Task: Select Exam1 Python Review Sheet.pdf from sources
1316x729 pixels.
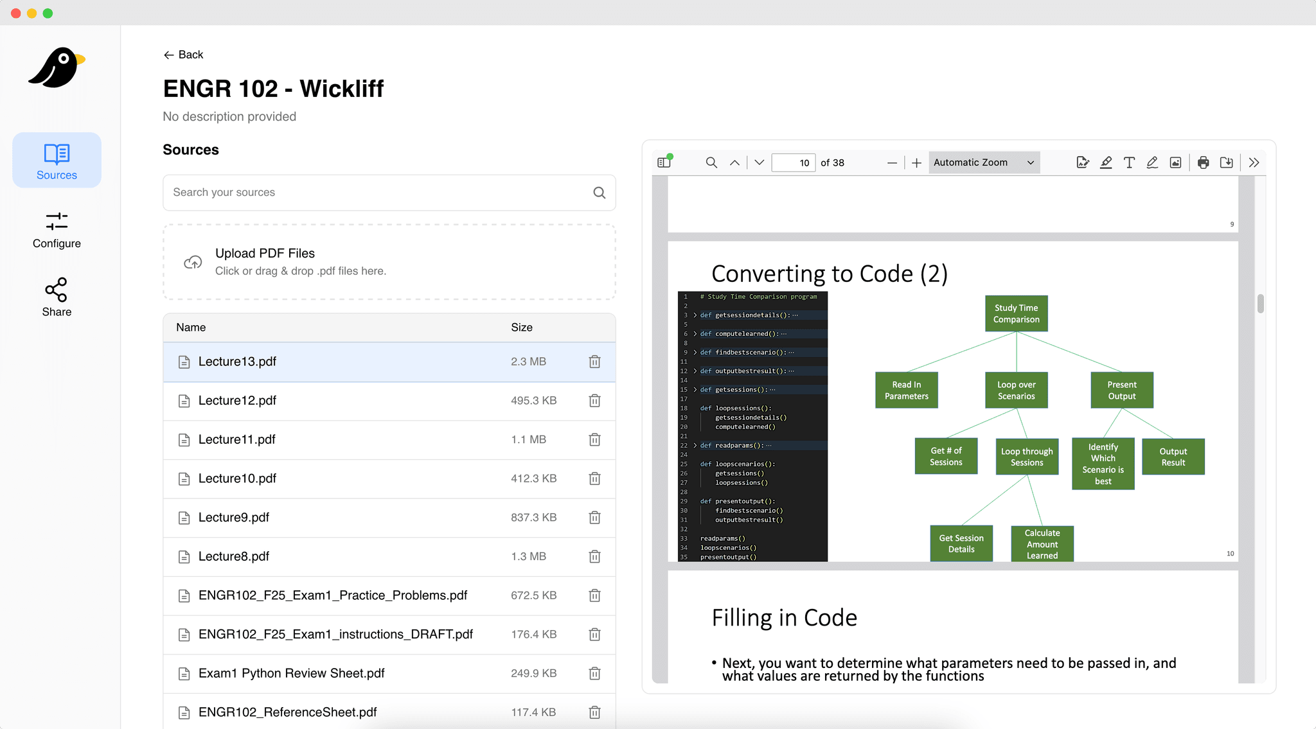Action: [292, 673]
